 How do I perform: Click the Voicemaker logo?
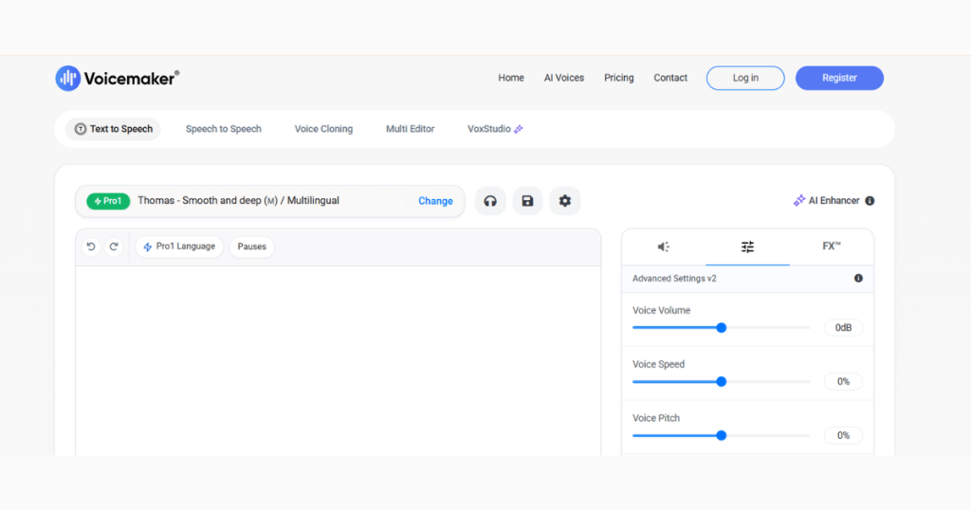117,78
